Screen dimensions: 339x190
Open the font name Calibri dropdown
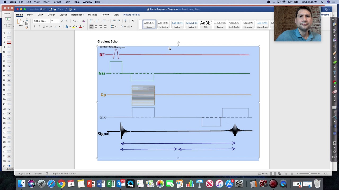coord(48,21)
